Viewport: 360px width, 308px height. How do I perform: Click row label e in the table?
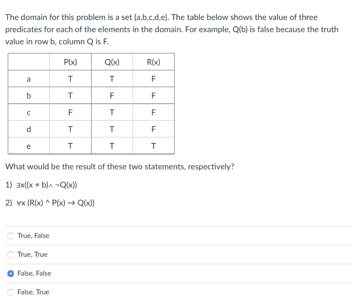(x=28, y=146)
